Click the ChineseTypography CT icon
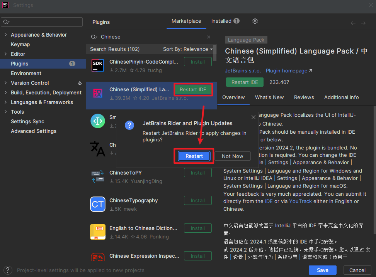376x277 pixels. pyautogui.click(x=98, y=204)
